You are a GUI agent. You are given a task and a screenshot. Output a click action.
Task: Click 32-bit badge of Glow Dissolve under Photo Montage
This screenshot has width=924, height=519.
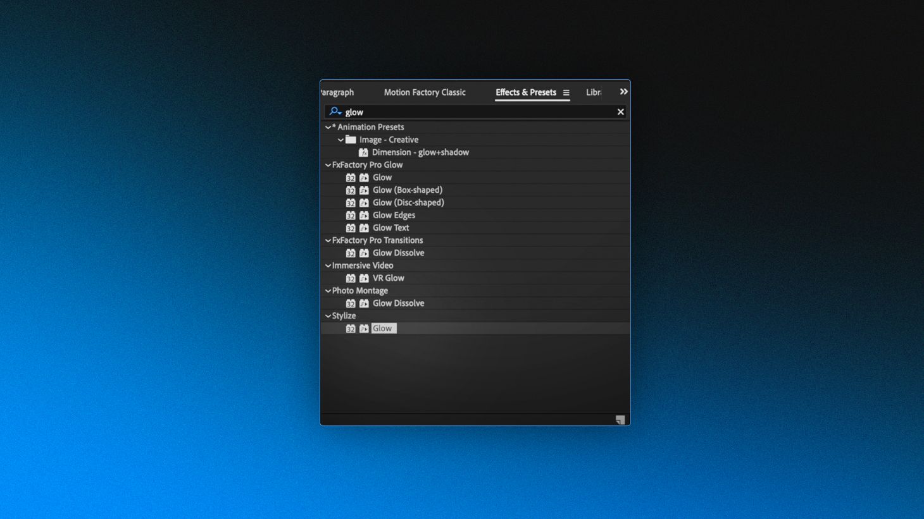click(351, 303)
